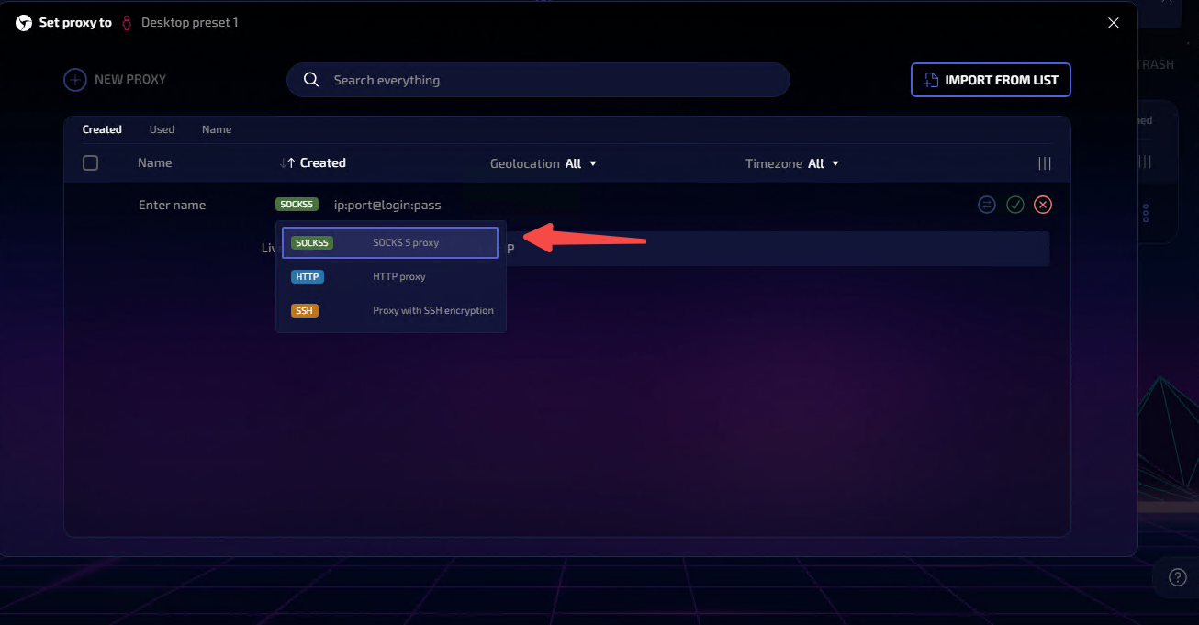1199x625 pixels.
Task: Click the SOCKS5 protocol badge in proxy row
Action: click(x=297, y=205)
